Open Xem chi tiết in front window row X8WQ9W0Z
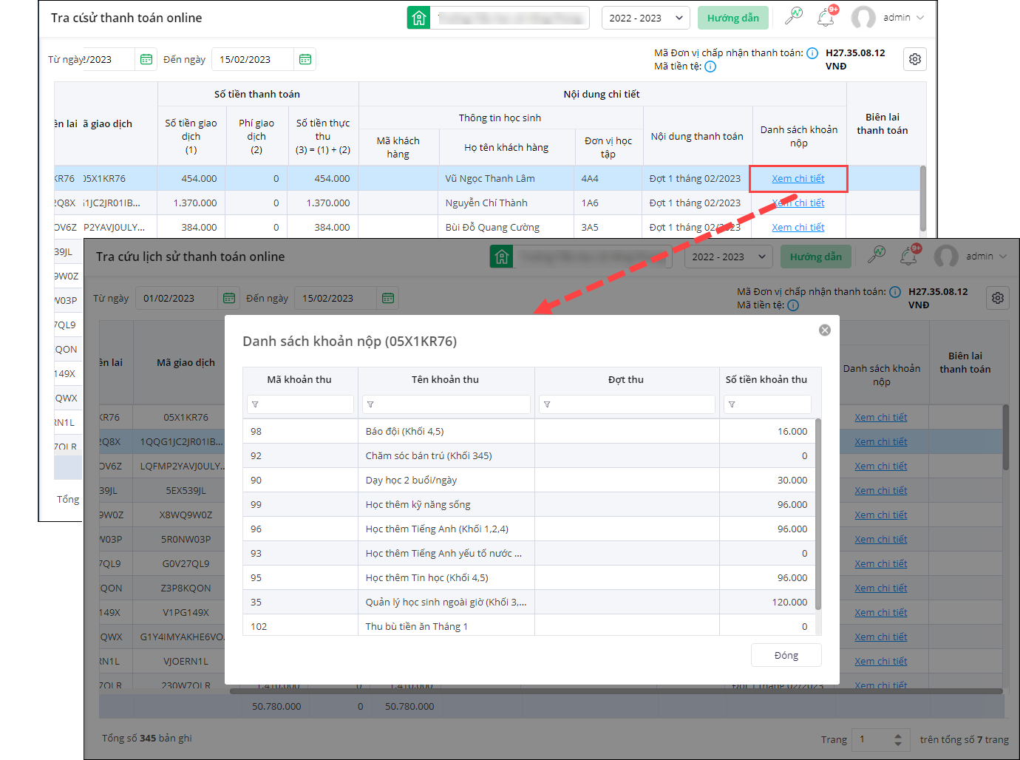The height and width of the screenshot is (760, 1020). point(881,515)
